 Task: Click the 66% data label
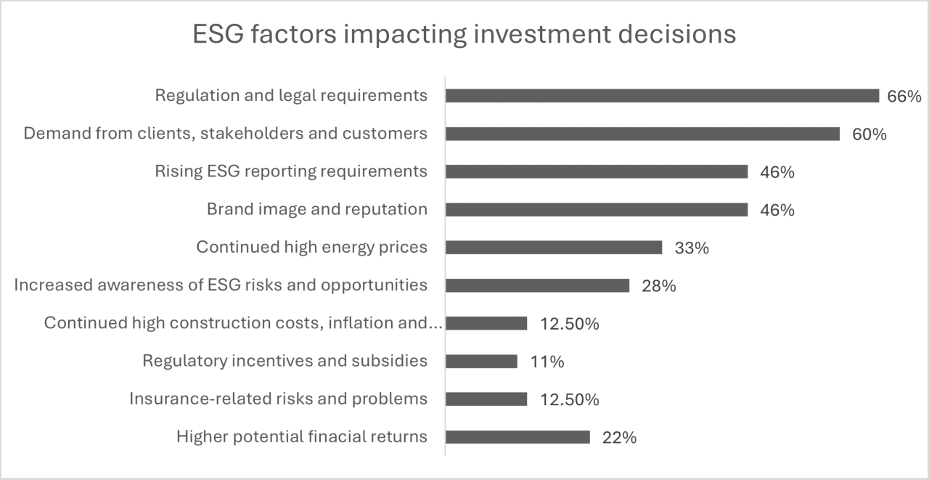[x=904, y=97]
